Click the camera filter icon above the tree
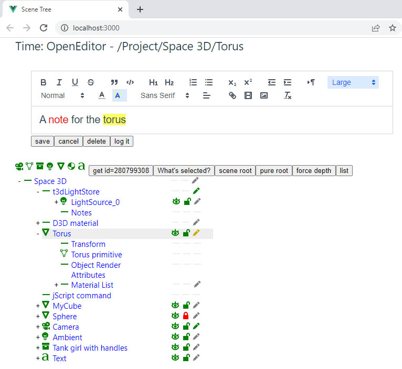Viewport: 402px width, 369px height. pos(19,167)
